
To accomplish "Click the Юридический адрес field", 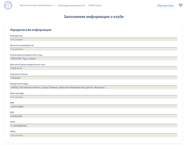I will click(93, 87).
